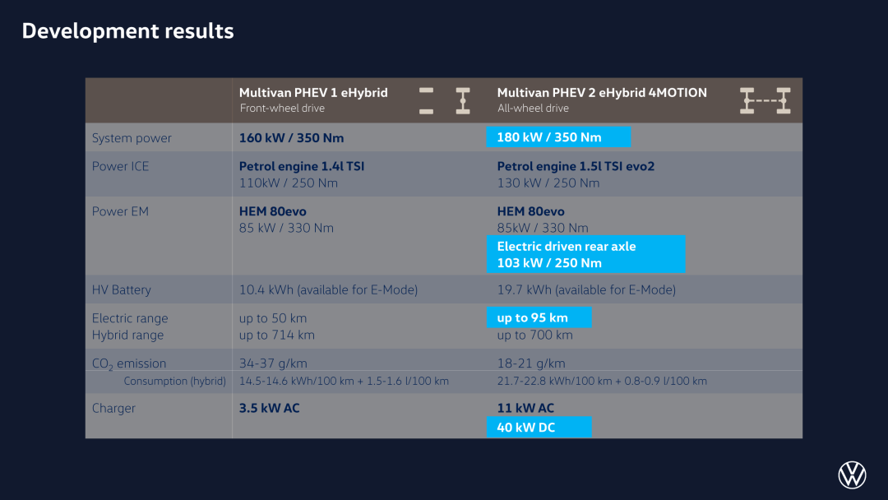Screen dimensions: 888x500
Task: Click the Development results title
Action: 128,31
